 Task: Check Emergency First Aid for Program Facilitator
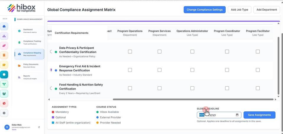258,70
